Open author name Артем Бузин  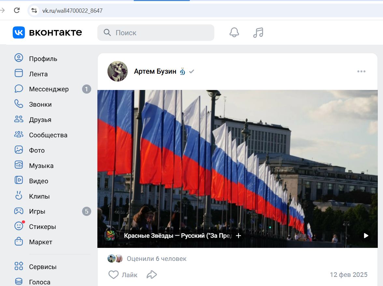[155, 71]
